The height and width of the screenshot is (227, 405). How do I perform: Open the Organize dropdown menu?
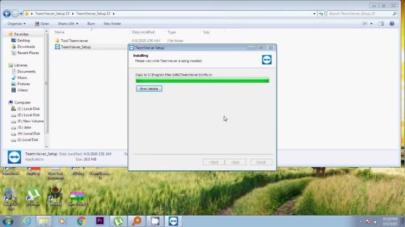point(16,24)
